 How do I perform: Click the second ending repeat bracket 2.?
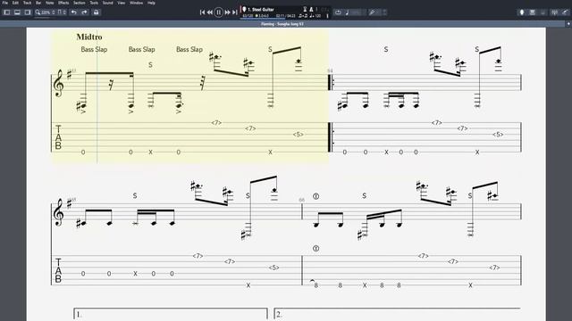(x=397, y=314)
